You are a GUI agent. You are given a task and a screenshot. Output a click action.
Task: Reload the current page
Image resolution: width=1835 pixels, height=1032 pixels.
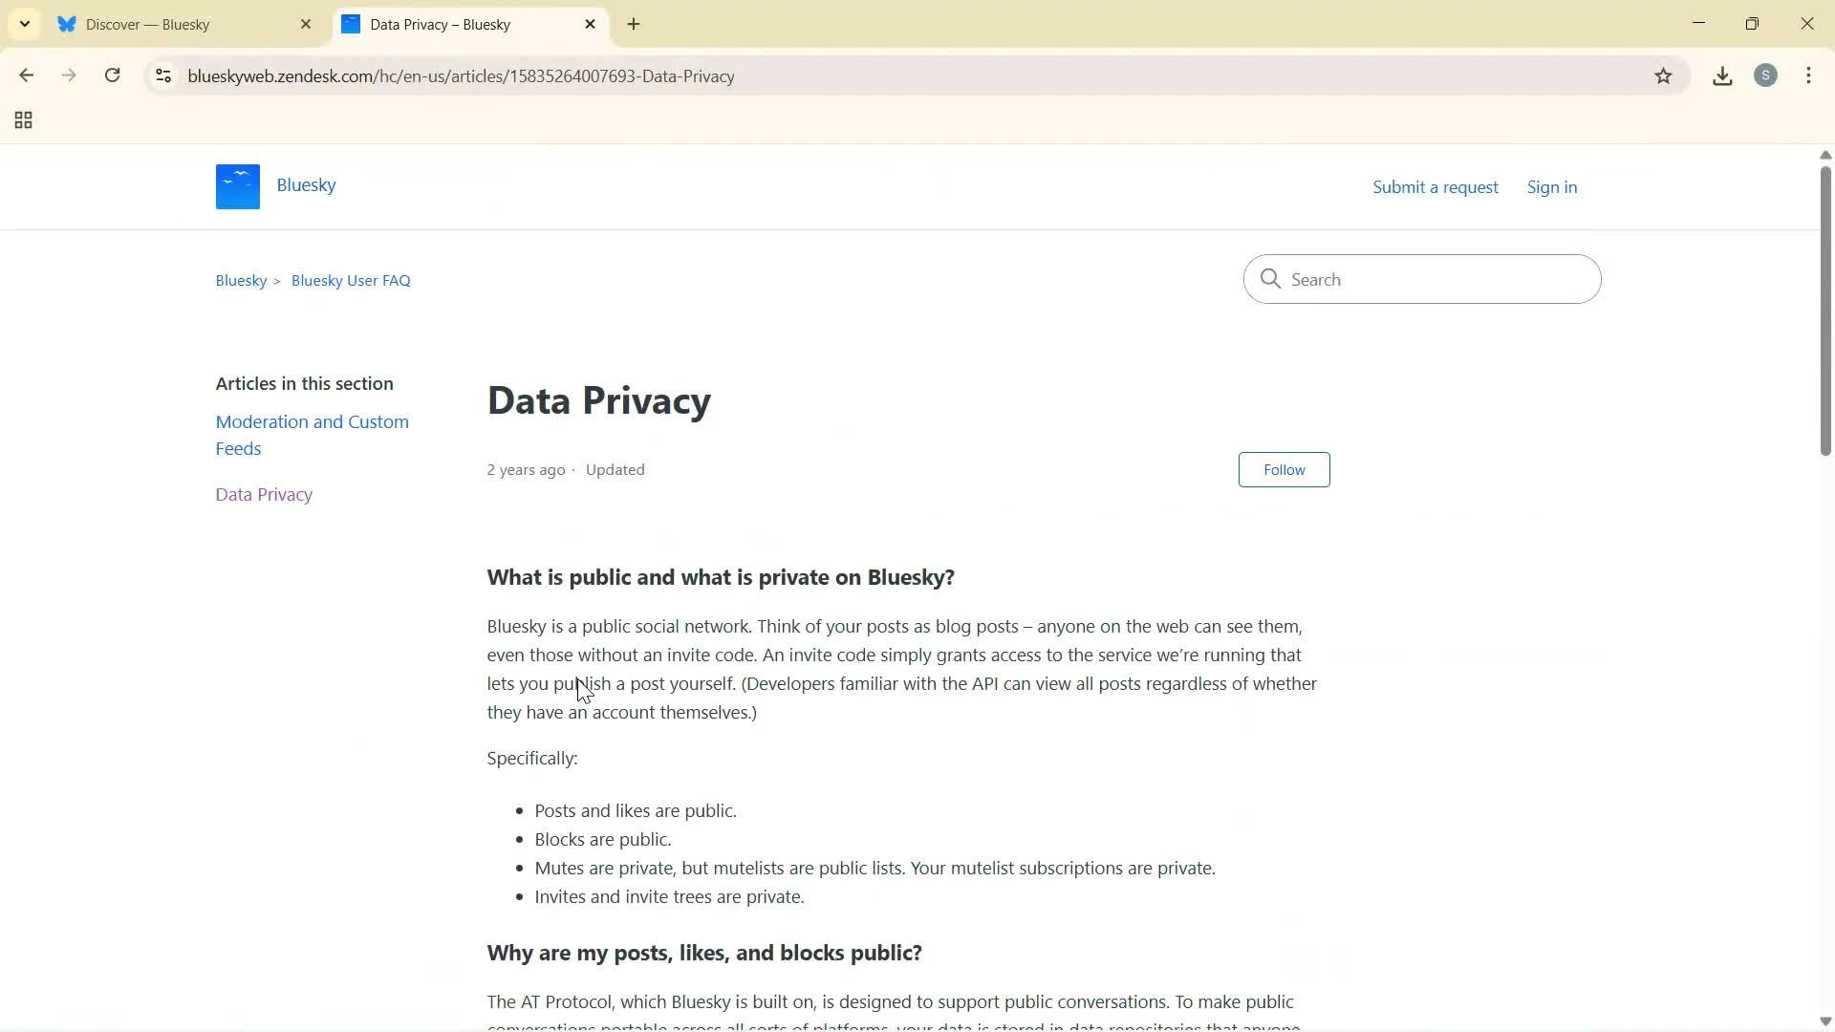[112, 75]
